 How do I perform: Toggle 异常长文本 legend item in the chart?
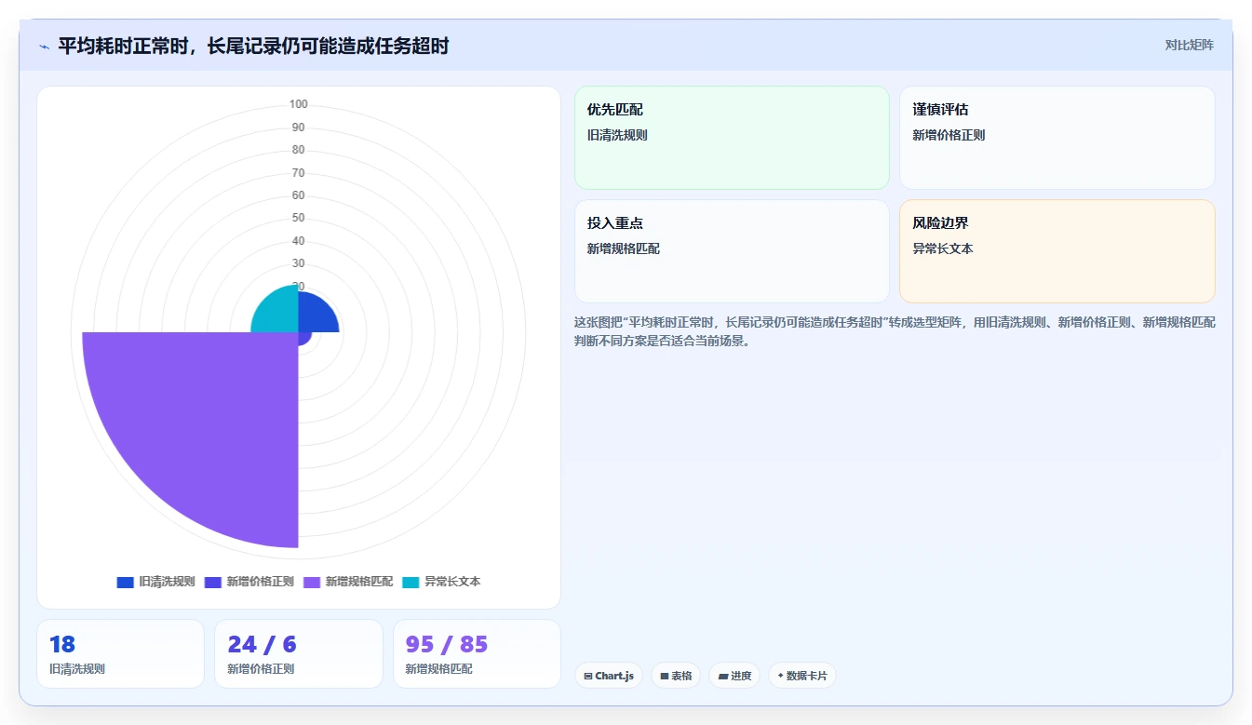pos(441,582)
